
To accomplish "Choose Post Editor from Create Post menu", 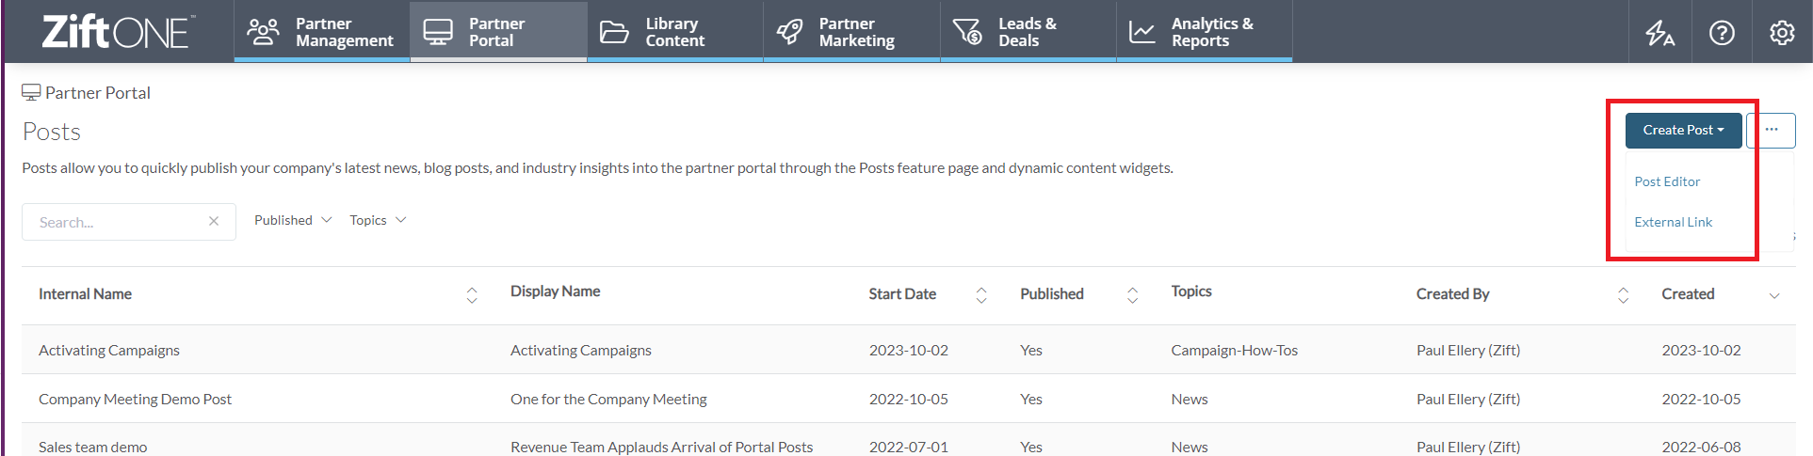I will (1667, 181).
